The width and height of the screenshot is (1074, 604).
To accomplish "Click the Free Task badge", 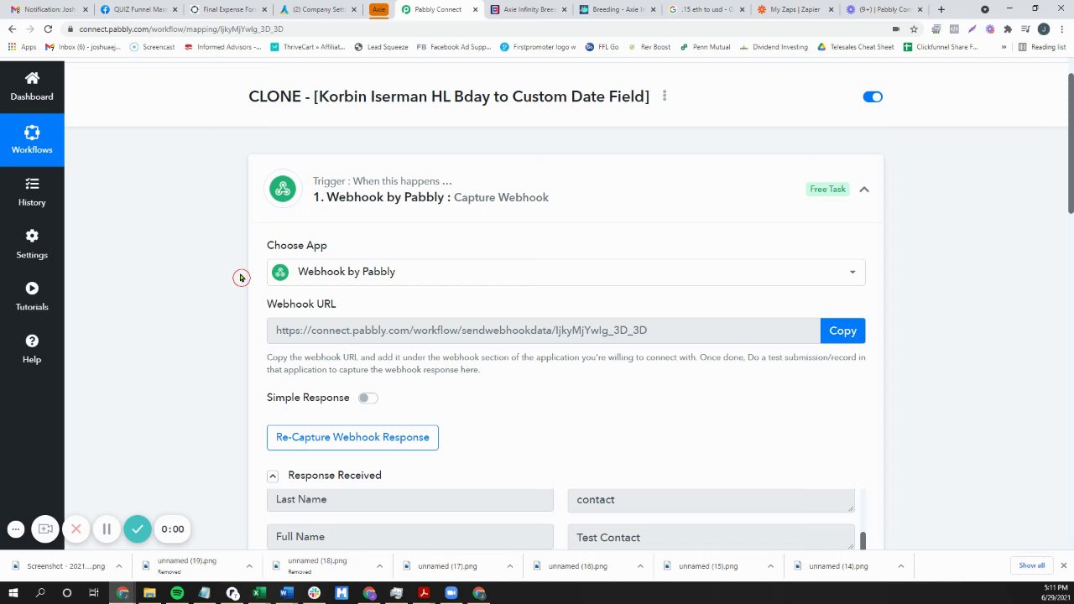I will tap(827, 190).
